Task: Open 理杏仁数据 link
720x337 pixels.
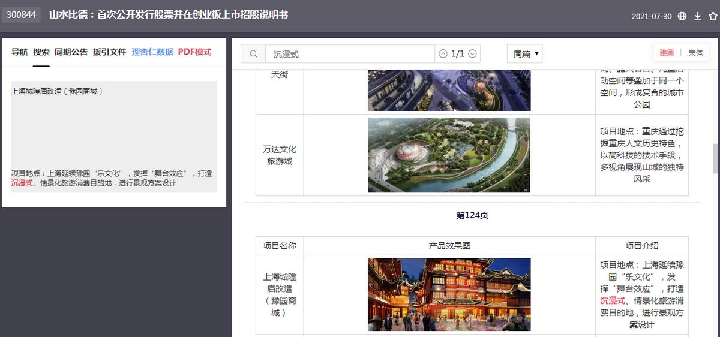Action: click(152, 52)
